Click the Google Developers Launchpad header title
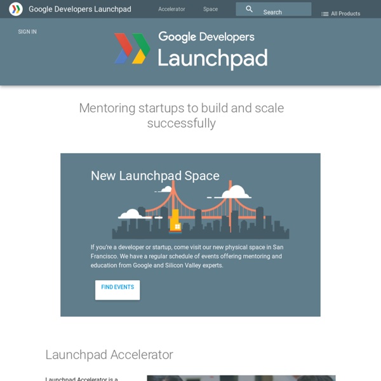This screenshot has width=381, height=381. coord(80,10)
